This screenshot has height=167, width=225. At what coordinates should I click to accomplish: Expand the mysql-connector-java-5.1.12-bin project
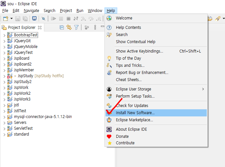pos(4,117)
